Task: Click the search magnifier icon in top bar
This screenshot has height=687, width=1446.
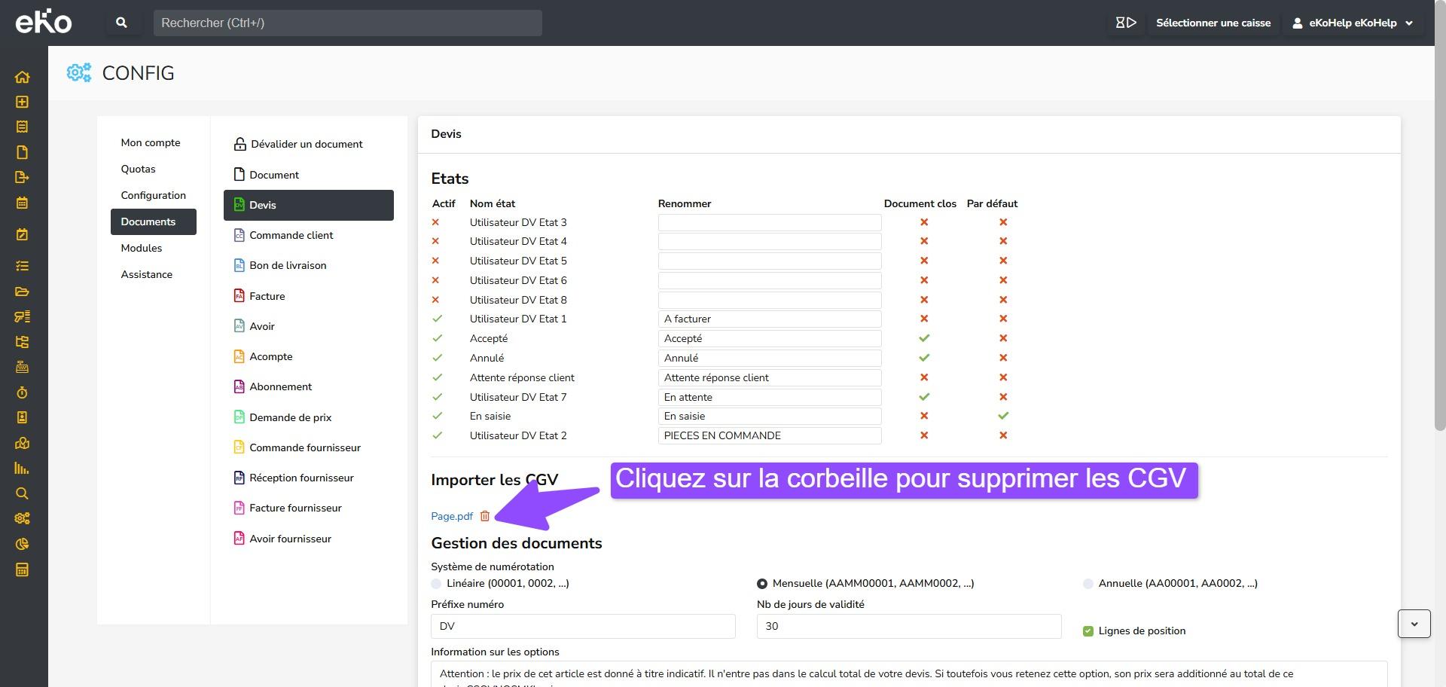Action: [121, 23]
